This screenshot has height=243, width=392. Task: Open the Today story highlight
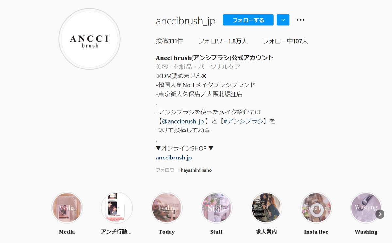point(167,208)
